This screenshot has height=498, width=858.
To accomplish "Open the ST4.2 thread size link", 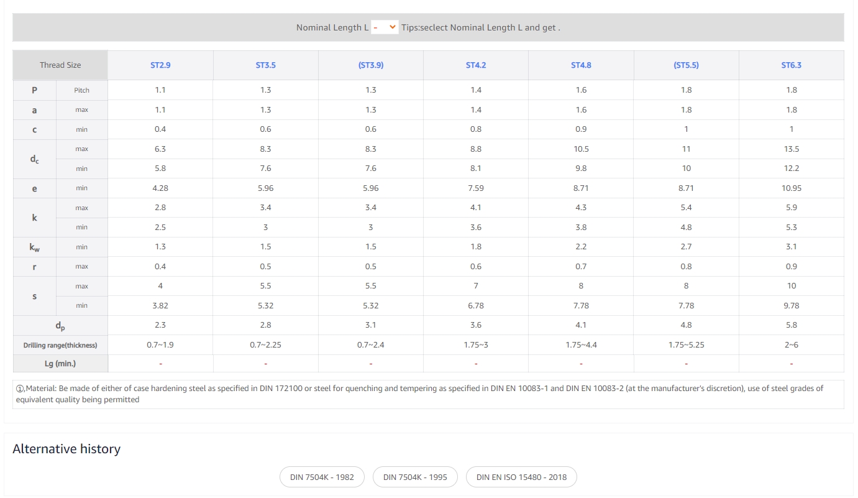I will click(x=476, y=65).
